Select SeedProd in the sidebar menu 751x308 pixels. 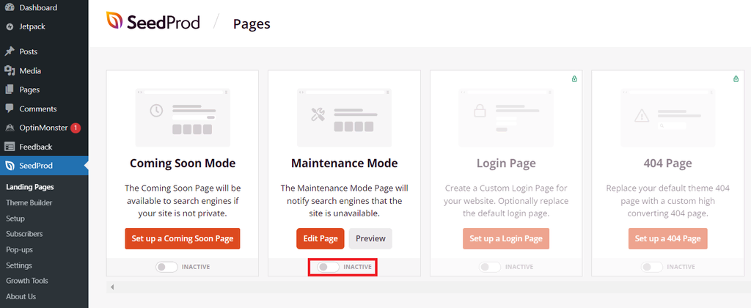(44, 166)
